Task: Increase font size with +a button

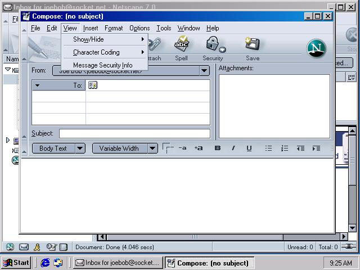Action: point(199,148)
